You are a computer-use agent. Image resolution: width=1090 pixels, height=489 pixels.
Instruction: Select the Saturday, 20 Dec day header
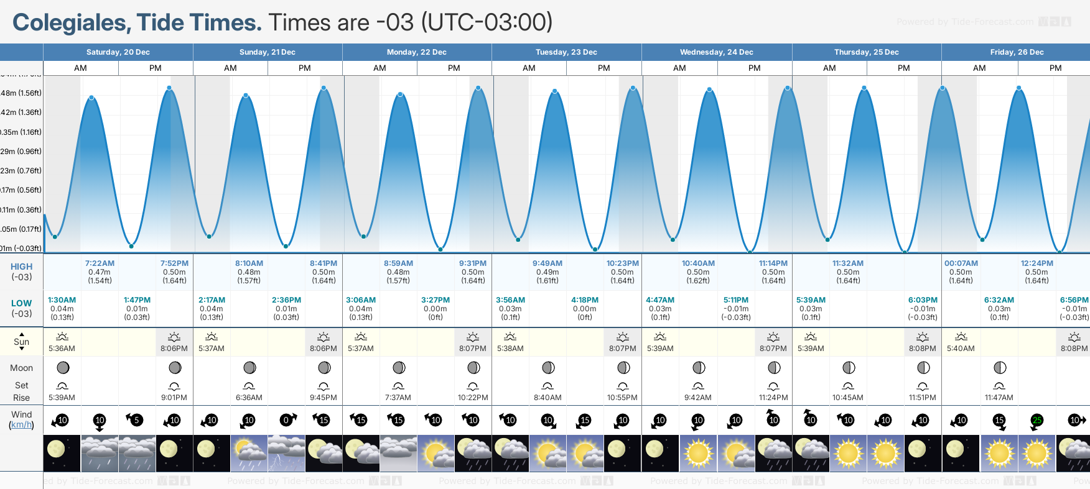[118, 52]
